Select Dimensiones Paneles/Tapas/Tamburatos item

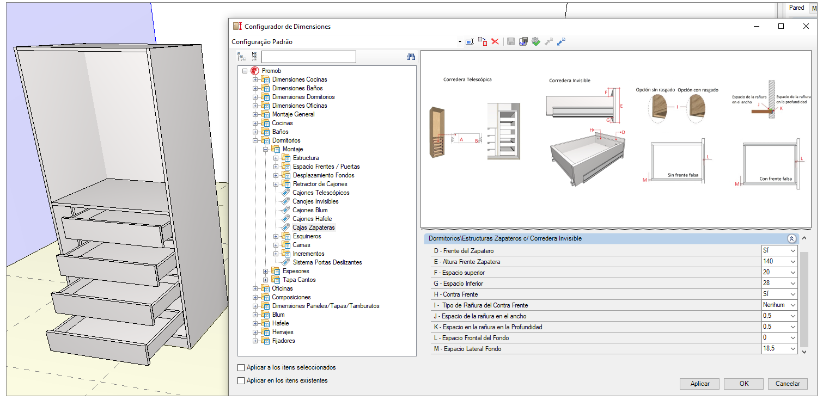click(x=326, y=306)
